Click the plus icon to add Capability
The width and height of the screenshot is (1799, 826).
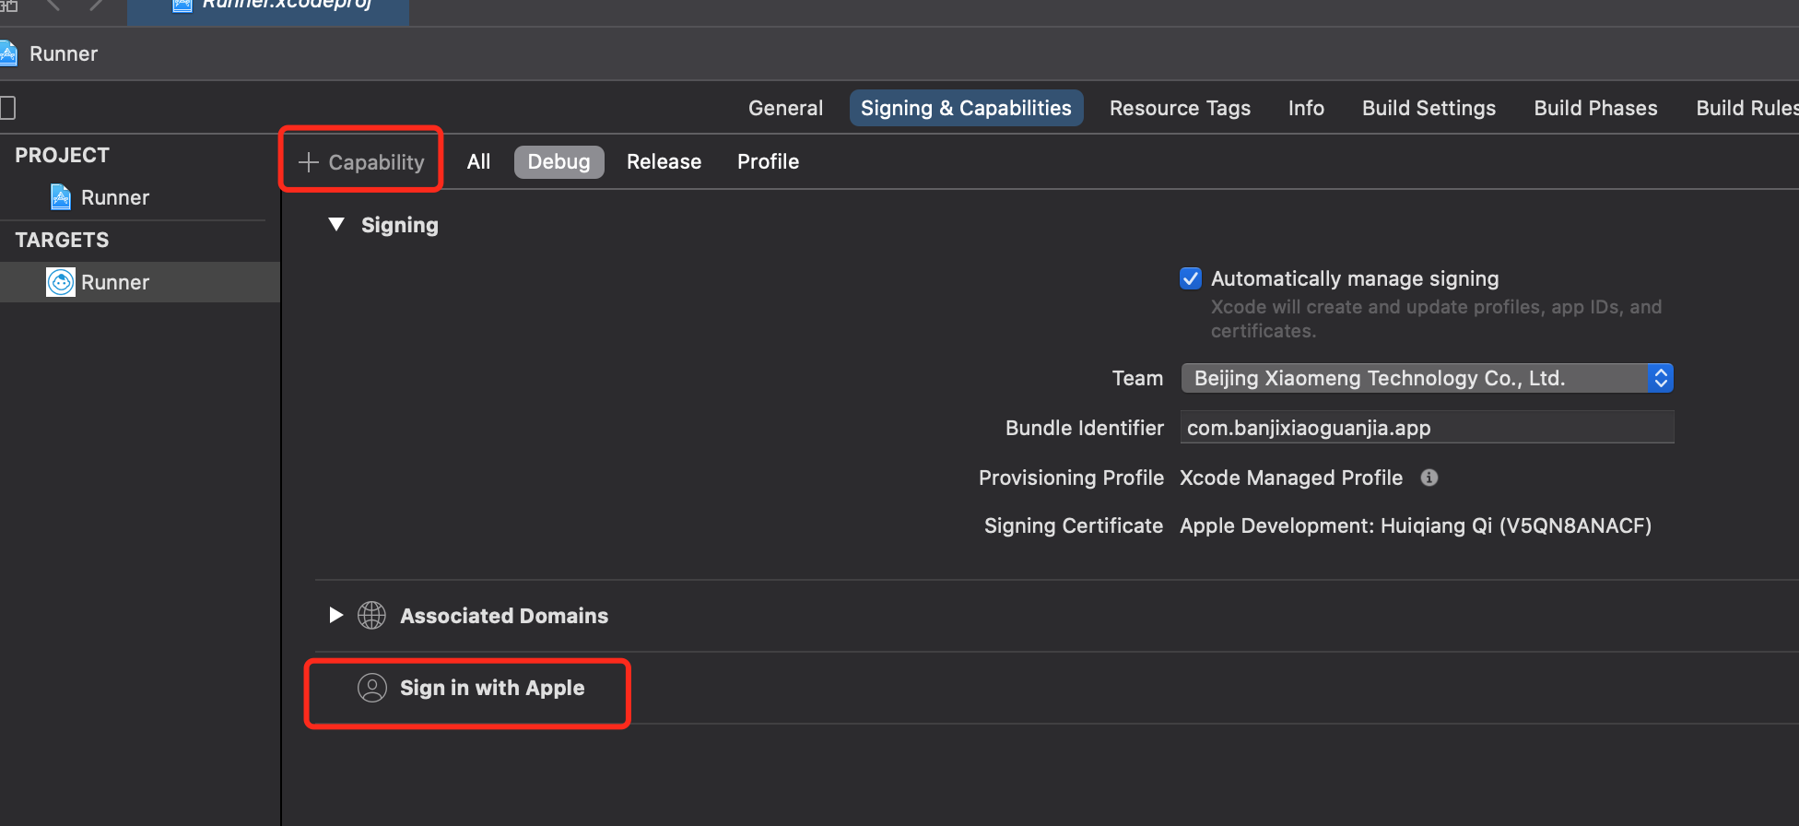tap(309, 162)
